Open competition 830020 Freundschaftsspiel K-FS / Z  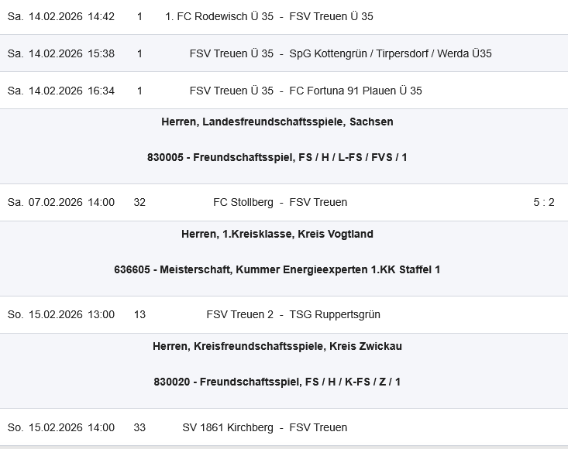coord(277,382)
